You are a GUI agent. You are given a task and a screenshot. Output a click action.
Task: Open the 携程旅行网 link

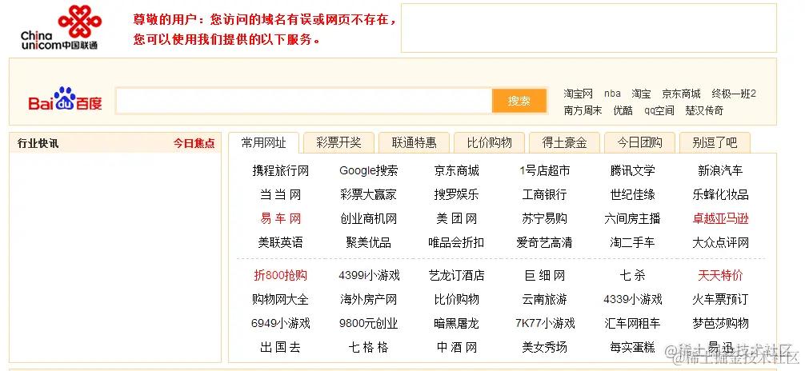pyautogui.click(x=280, y=171)
